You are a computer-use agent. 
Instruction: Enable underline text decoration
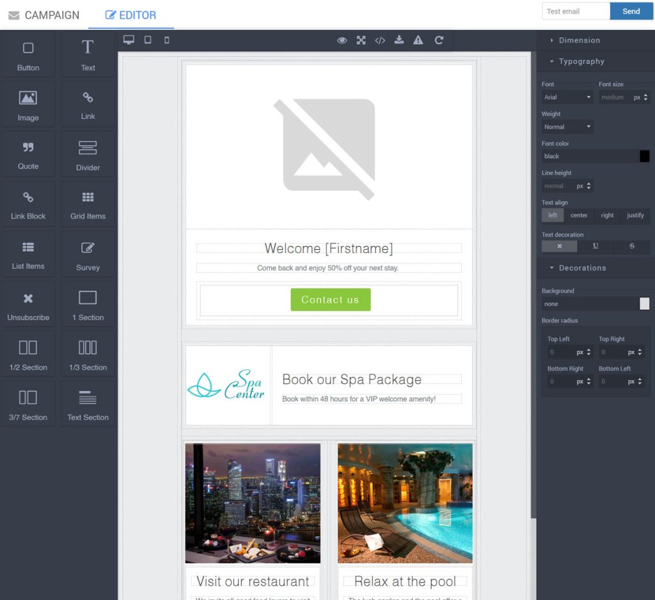[x=596, y=246]
